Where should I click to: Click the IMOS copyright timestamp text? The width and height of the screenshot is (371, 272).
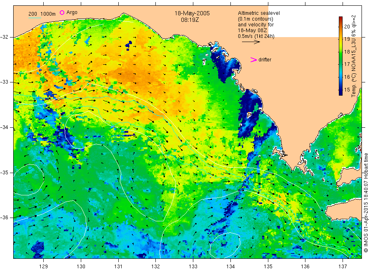[x=366, y=202]
